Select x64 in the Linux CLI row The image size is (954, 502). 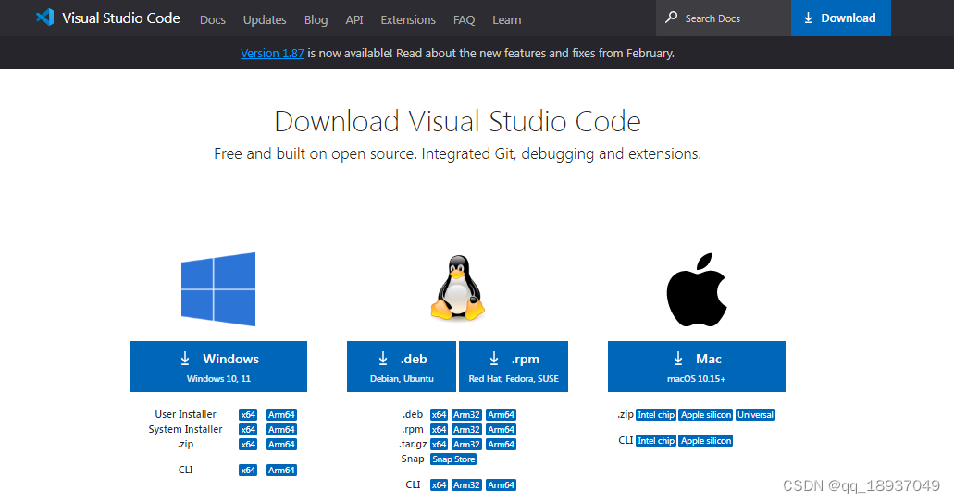pos(439,485)
